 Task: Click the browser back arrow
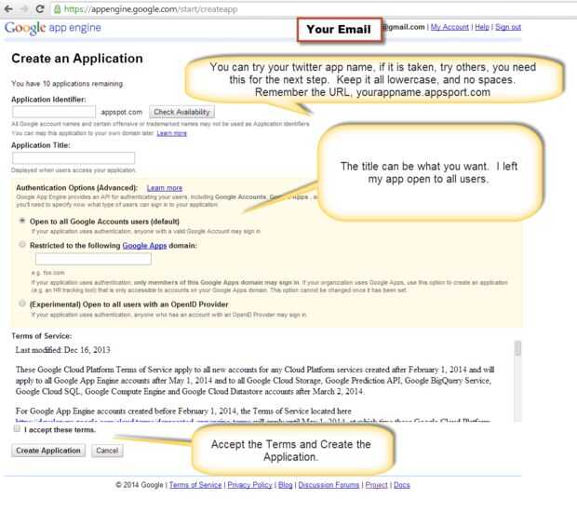tap(7, 8)
